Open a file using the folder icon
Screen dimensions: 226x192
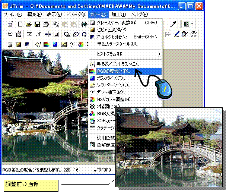(x=29, y=24)
